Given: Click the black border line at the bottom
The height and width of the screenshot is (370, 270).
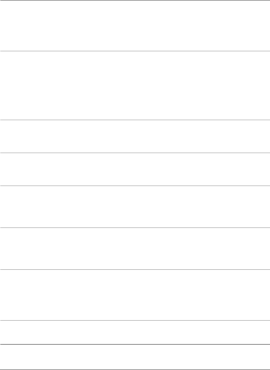Looking at the screenshot, I should 135,370.
